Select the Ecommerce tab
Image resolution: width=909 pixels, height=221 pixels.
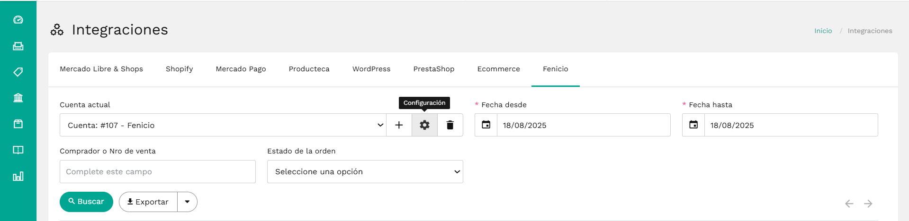coord(499,69)
